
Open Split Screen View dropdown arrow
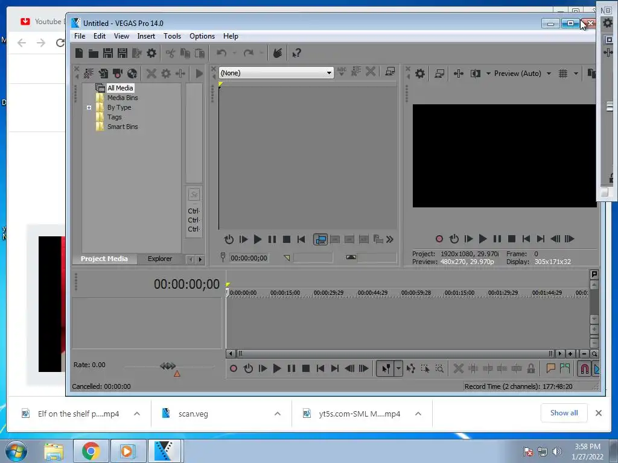[x=488, y=74]
